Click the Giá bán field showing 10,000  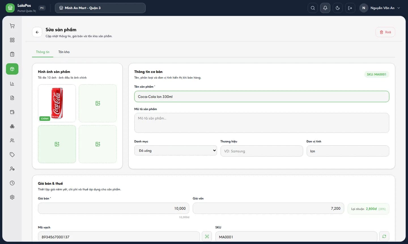click(x=114, y=208)
